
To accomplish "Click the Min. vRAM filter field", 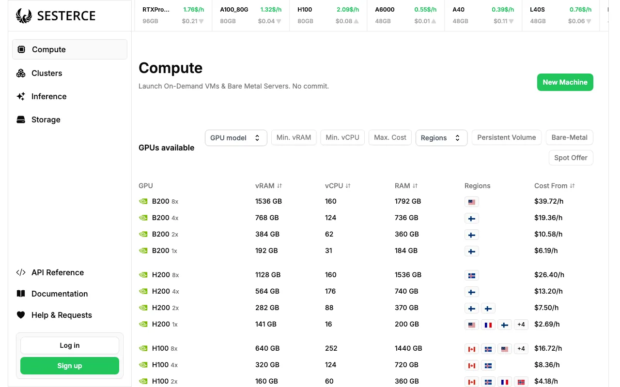I will [x=294, y=137].
